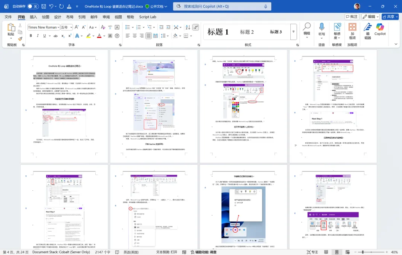Open the Script Lab tab

click(x=148, y=17)
